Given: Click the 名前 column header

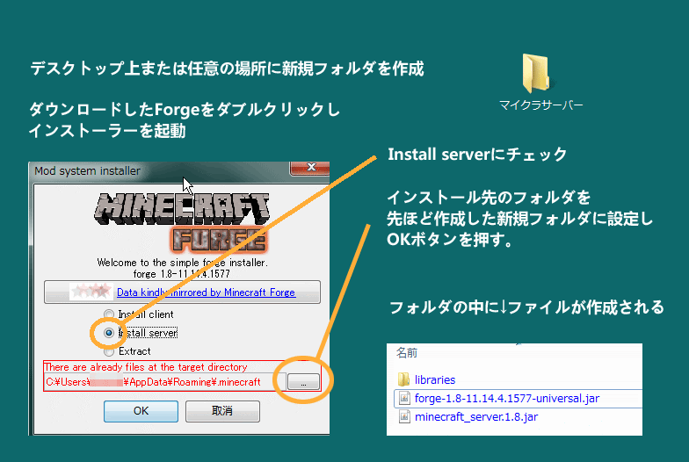Looking at the screenshot, I should (407, 353).
